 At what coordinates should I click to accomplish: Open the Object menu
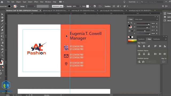[x=18, y=2]
